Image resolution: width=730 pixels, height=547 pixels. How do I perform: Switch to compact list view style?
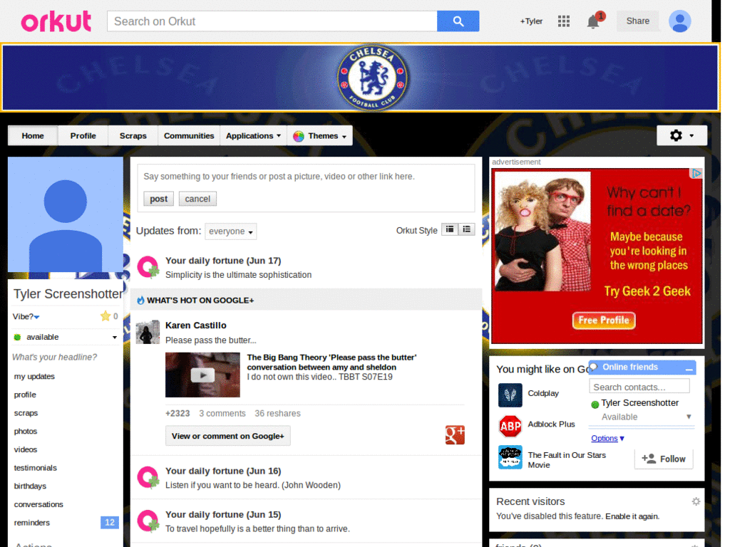click(466, 229)
